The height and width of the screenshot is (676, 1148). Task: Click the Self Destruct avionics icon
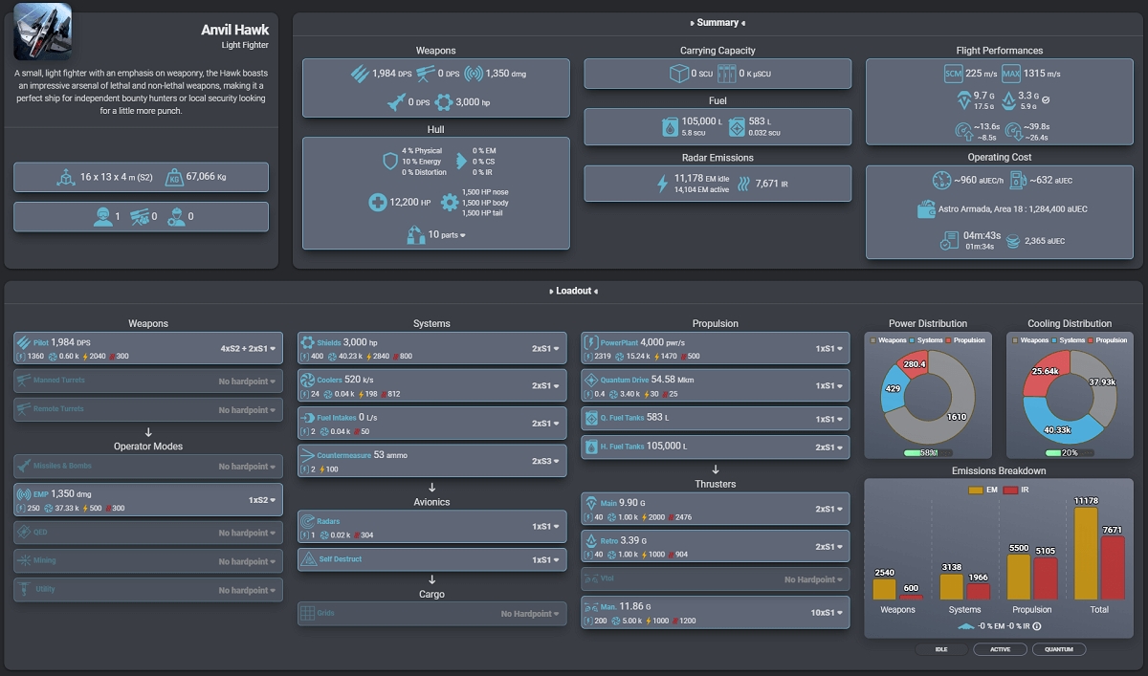(x=308, y=558)
